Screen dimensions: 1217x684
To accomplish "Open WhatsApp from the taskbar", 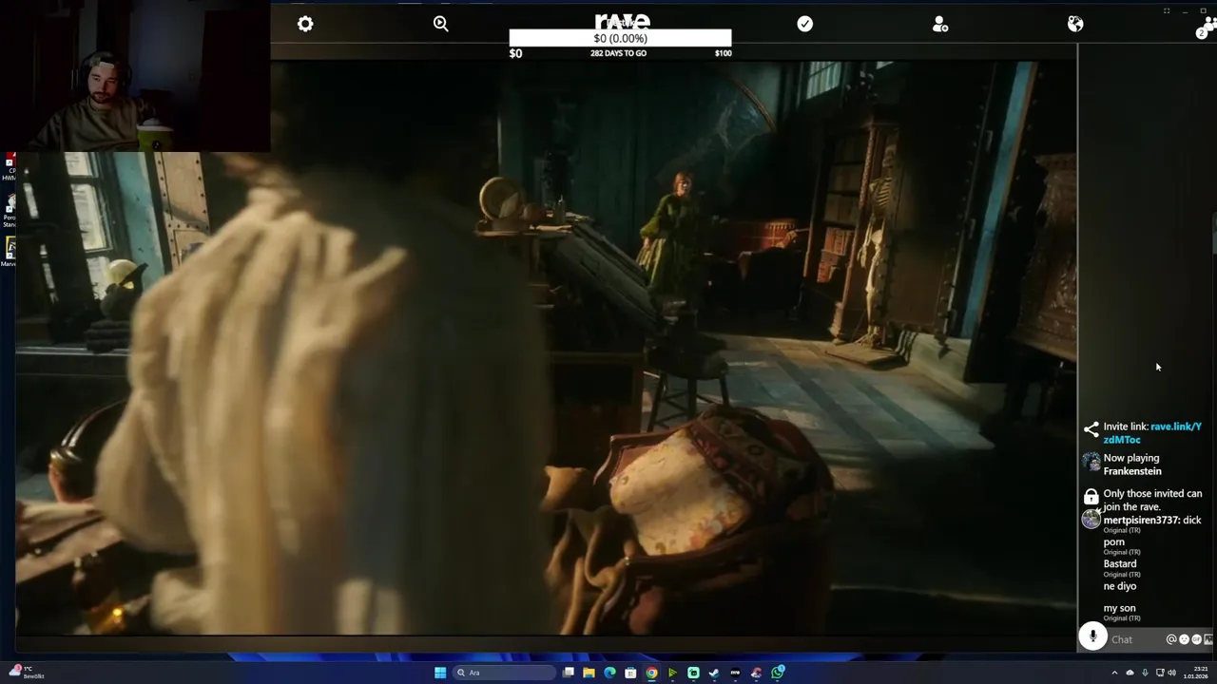I will coord(778,673).
